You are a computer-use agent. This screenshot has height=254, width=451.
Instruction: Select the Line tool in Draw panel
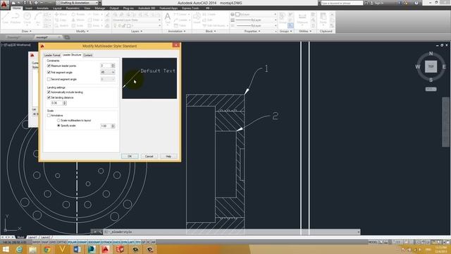click(5, 18)
